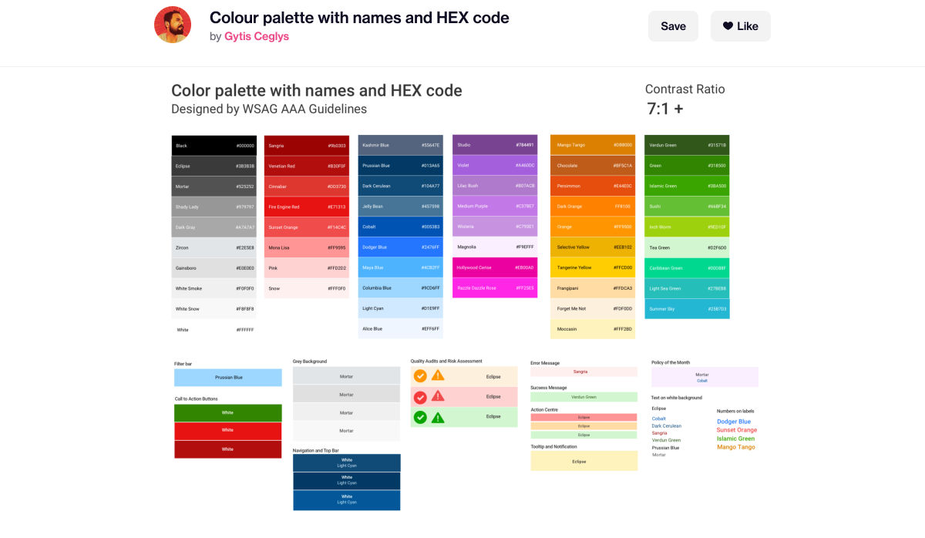Pick the Tangerine Yellow swatch
The image size is (925, 538).
tap(593, 267)
